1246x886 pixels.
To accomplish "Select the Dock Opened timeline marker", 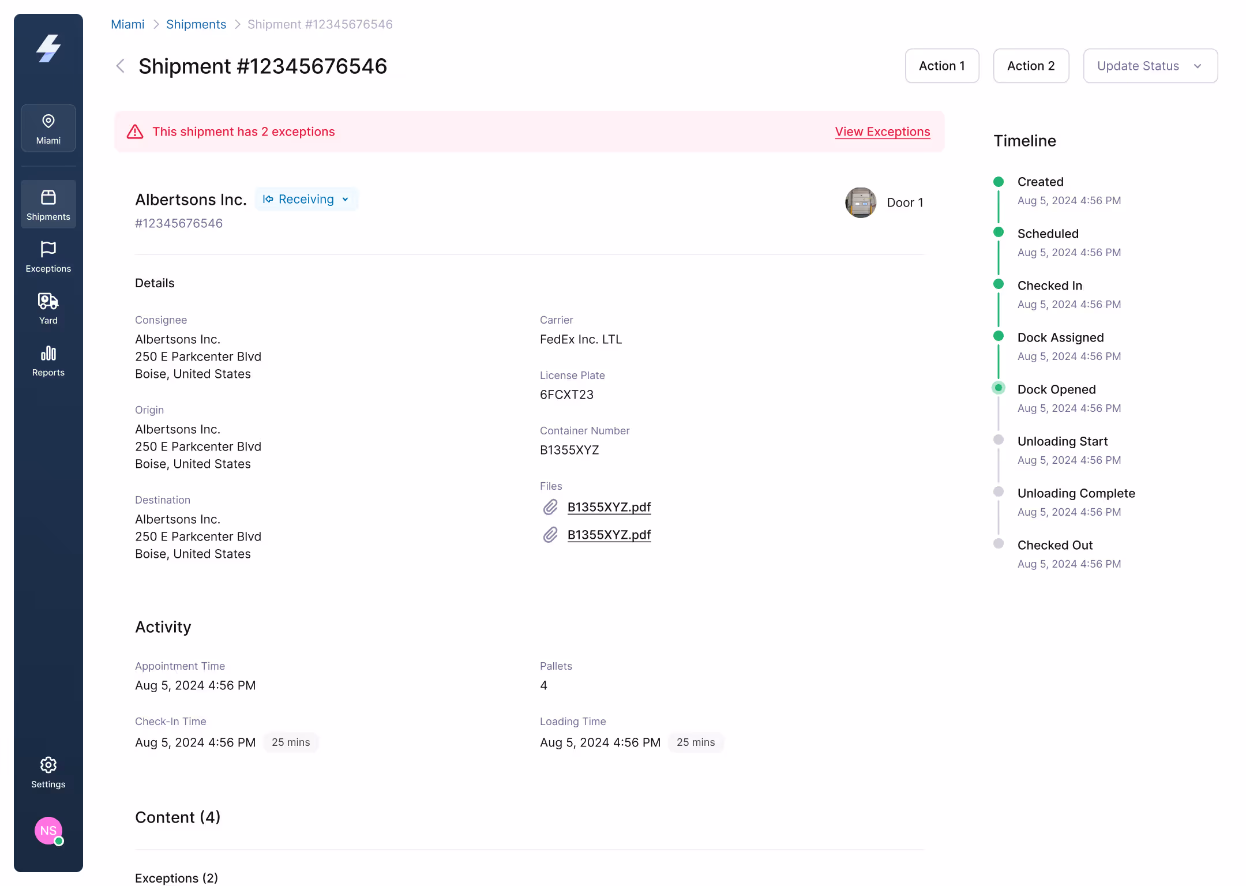I will coord(999,388).
